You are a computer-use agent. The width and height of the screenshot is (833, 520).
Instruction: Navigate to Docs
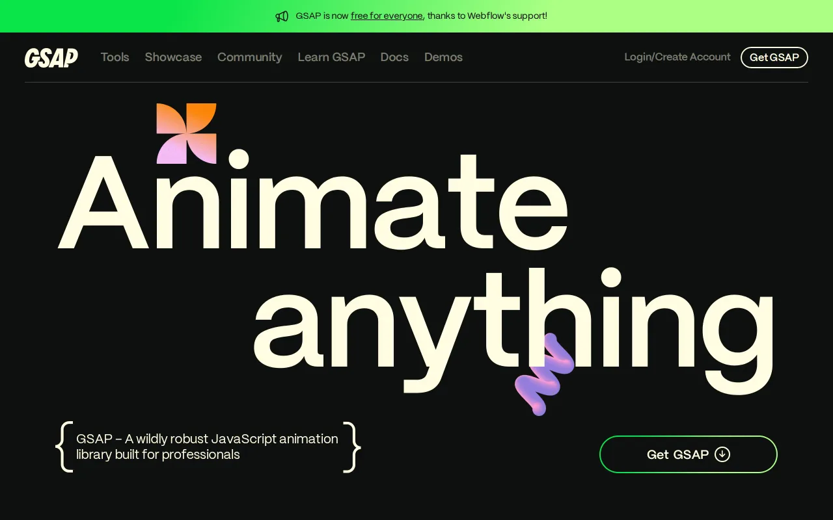pos(394,57)
